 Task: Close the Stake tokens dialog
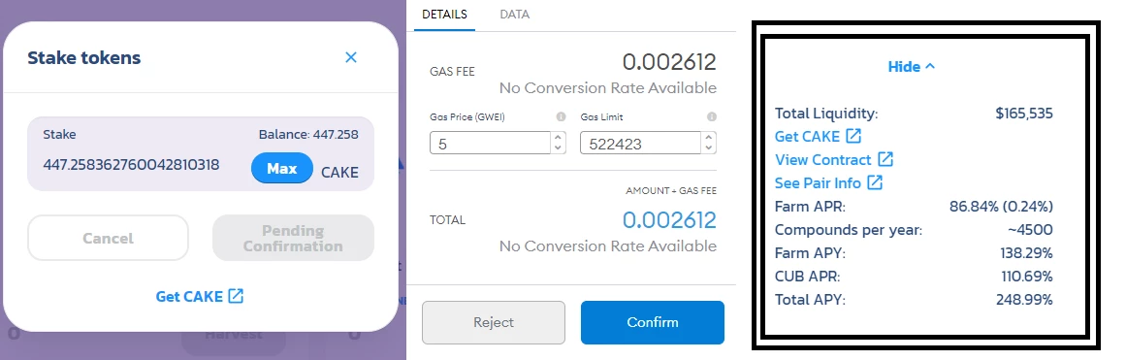(x=351, y=57)
